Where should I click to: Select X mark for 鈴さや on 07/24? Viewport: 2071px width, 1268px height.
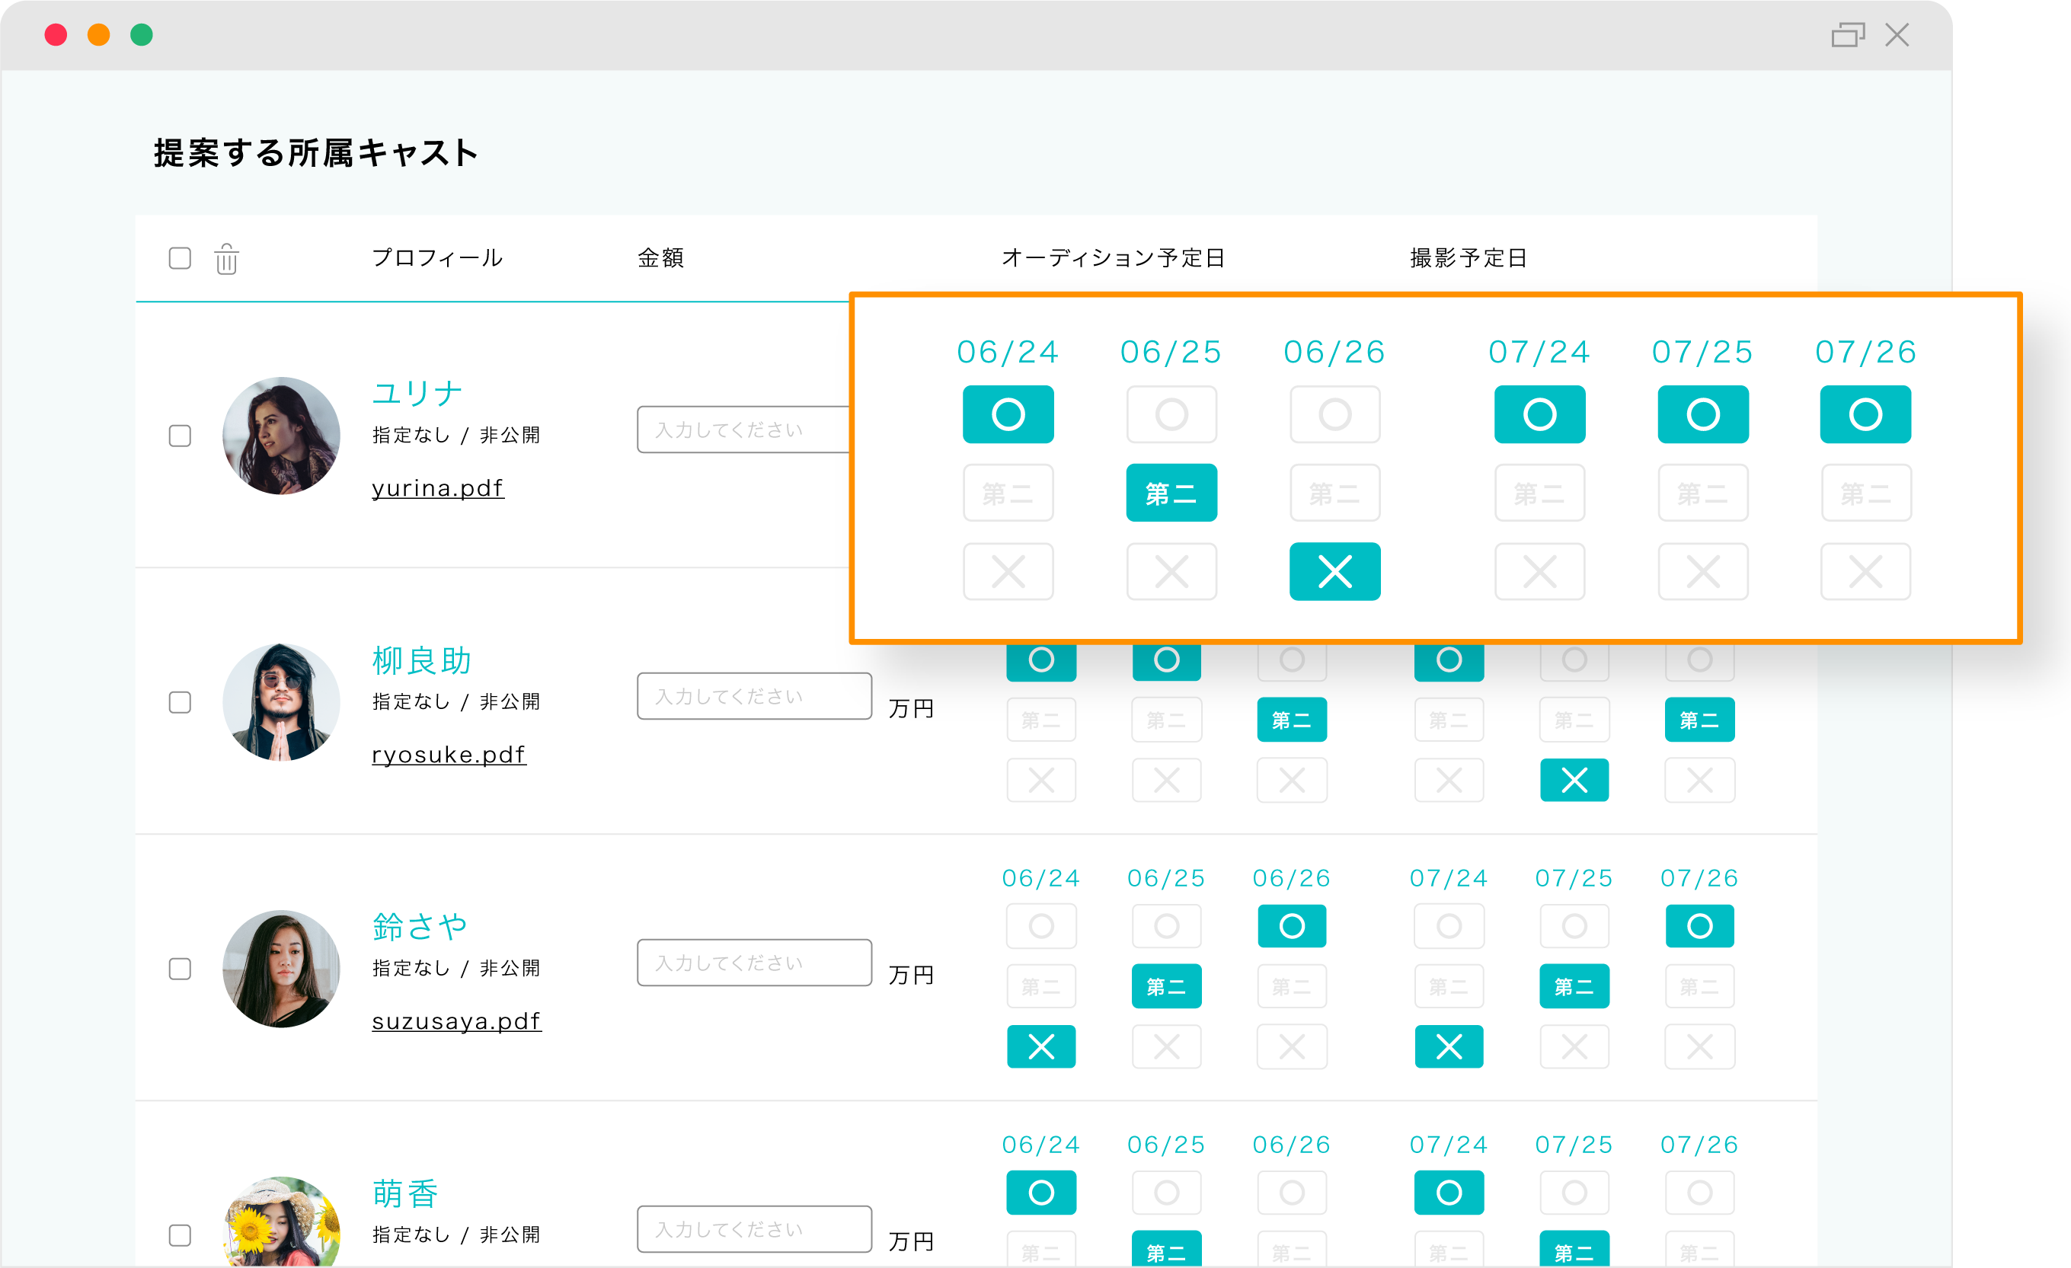click(1449, 1046)
